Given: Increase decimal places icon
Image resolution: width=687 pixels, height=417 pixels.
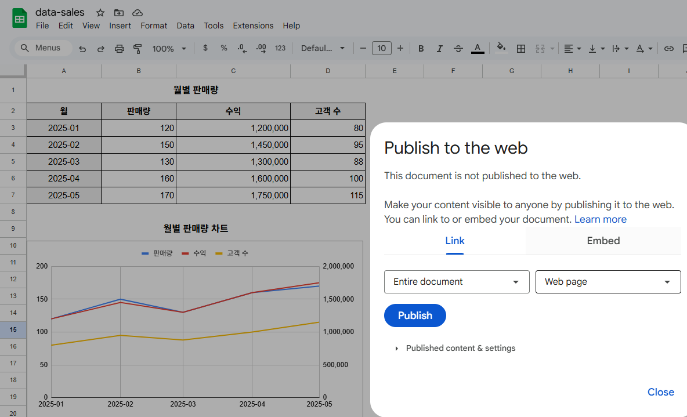Looking at the screenshot, I should [261, 48].
